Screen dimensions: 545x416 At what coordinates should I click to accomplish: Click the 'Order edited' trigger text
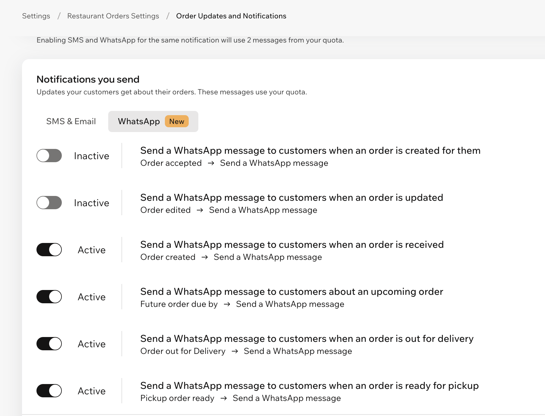point(165,210)
